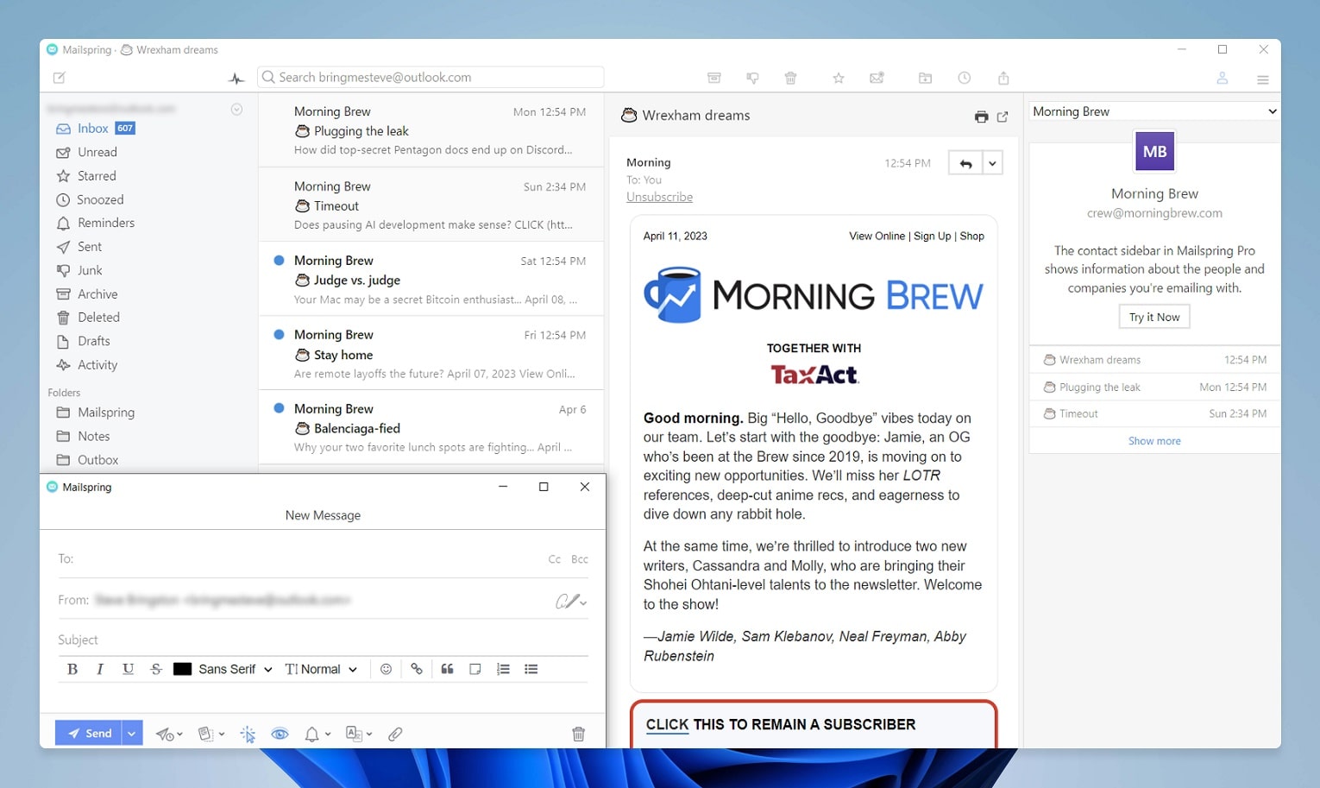
Task: Click Show more in contact sidebar
Action: (x=1154, y=441)
